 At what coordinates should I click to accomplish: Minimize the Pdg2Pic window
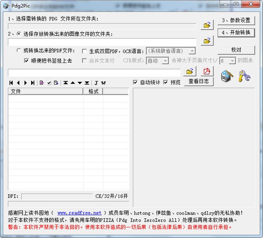(x=225, y=4)
